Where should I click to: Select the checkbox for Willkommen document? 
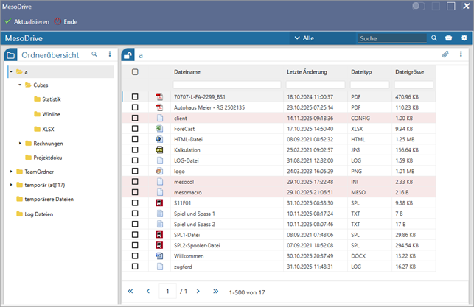pyautogui.click(x=135, y=255)
